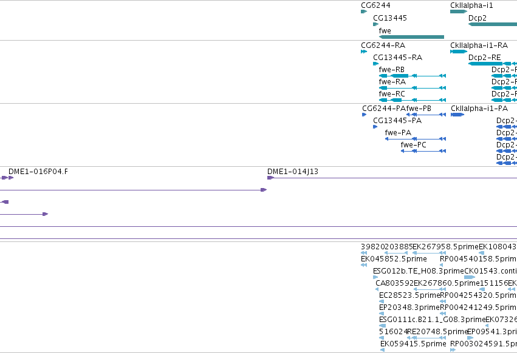Select the fwe-RB transcript label
The width and height of the screenshot is (517, 353).
[391, 70]
